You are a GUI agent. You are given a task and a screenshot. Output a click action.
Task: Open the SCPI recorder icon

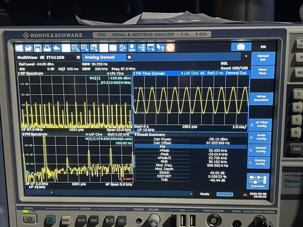[x=132, y=48]
